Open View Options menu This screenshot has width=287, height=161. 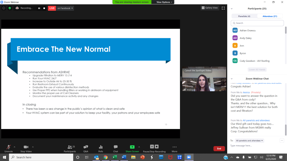[x=164, y=2]
